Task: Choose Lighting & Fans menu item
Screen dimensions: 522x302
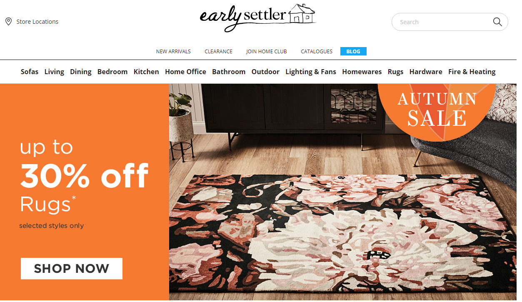Action: 311,72
